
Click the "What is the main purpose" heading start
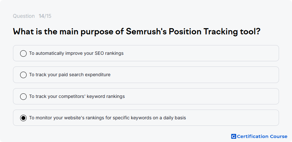68,32
